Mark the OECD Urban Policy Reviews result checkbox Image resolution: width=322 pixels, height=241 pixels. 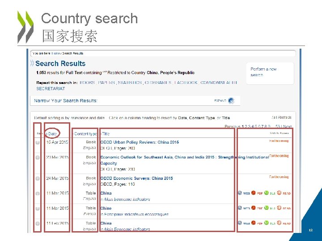pos(38,142)
